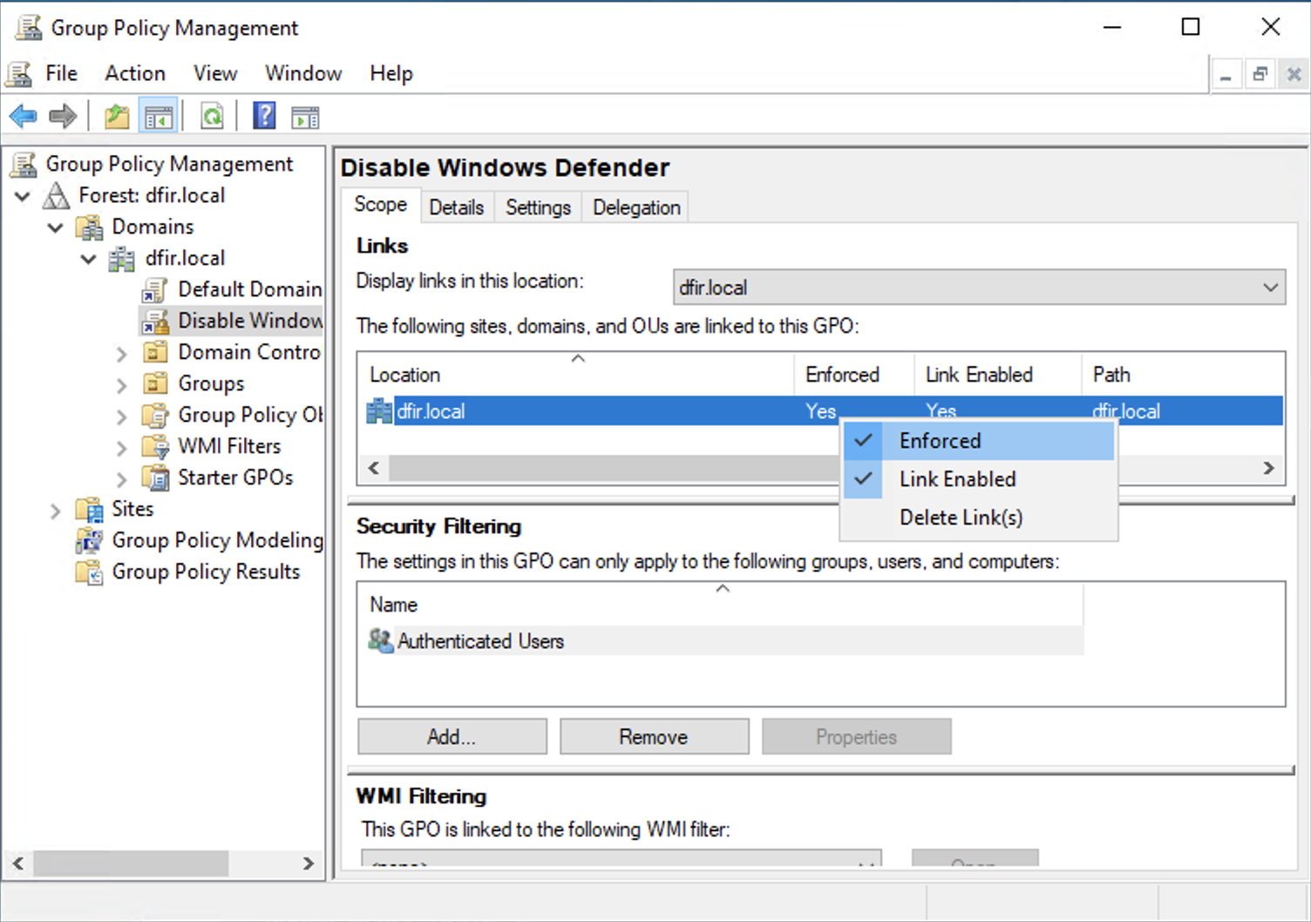
Task: Click the Add... button
Action: click(x=452, y=737)
